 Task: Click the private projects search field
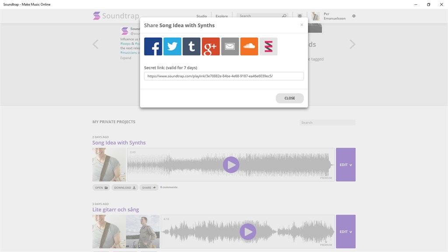(x=327, y=122)
